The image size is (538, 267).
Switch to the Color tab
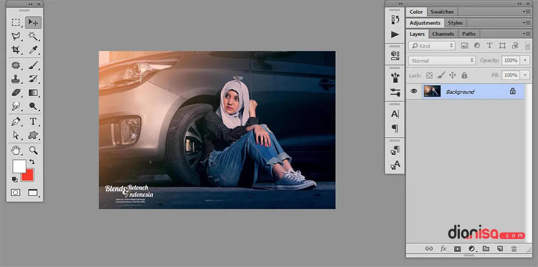click(x=416, y=12)
